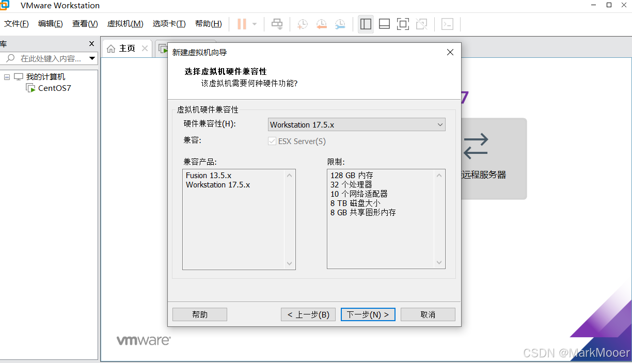This screenshot has width=632, height=363.
Task: Go back with the 上一步(B) button
Action: tap(308, 314)
